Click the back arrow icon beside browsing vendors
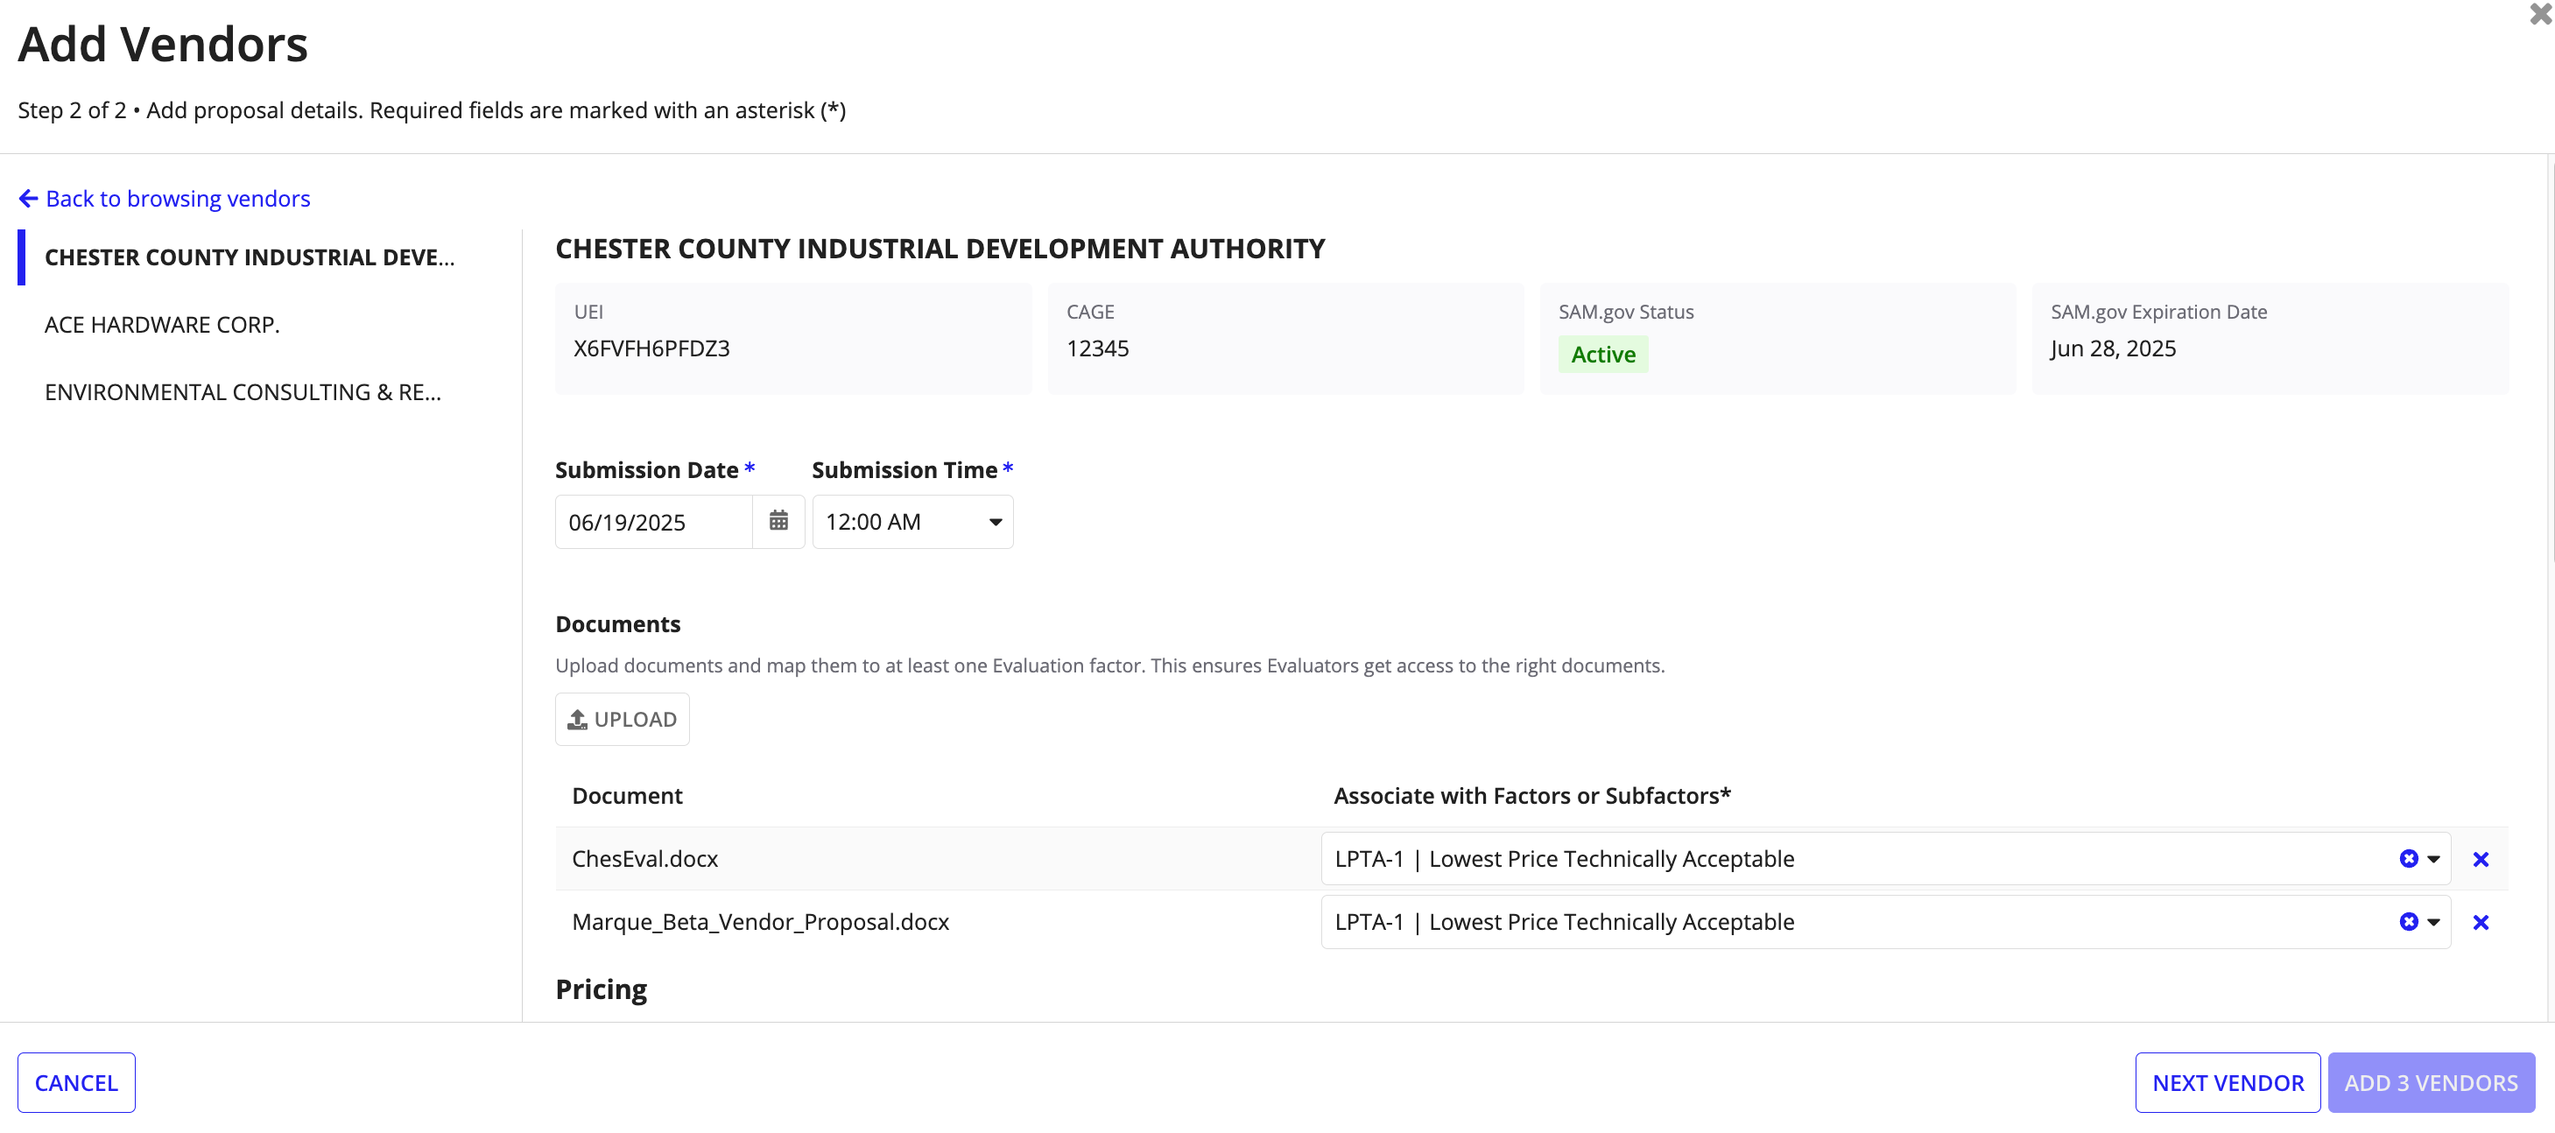This screenshot has height=1133, width=2555. [29, 199]
